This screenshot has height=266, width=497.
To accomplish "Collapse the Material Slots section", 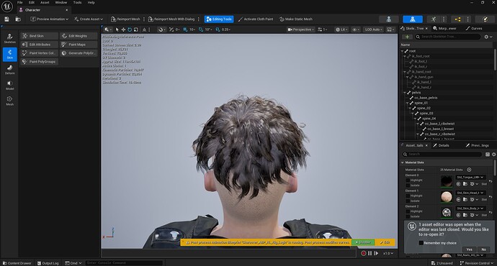I will pyautogui.click(x=403, y=162).
